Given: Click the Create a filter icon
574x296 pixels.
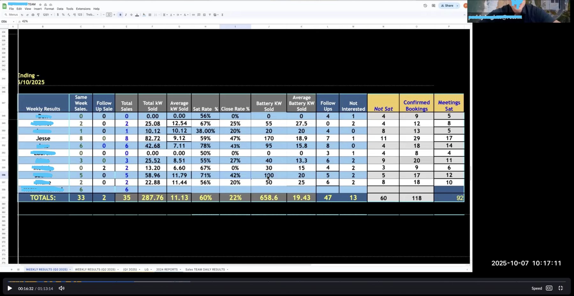Looking at the screenshot, I should pos(210,15).
